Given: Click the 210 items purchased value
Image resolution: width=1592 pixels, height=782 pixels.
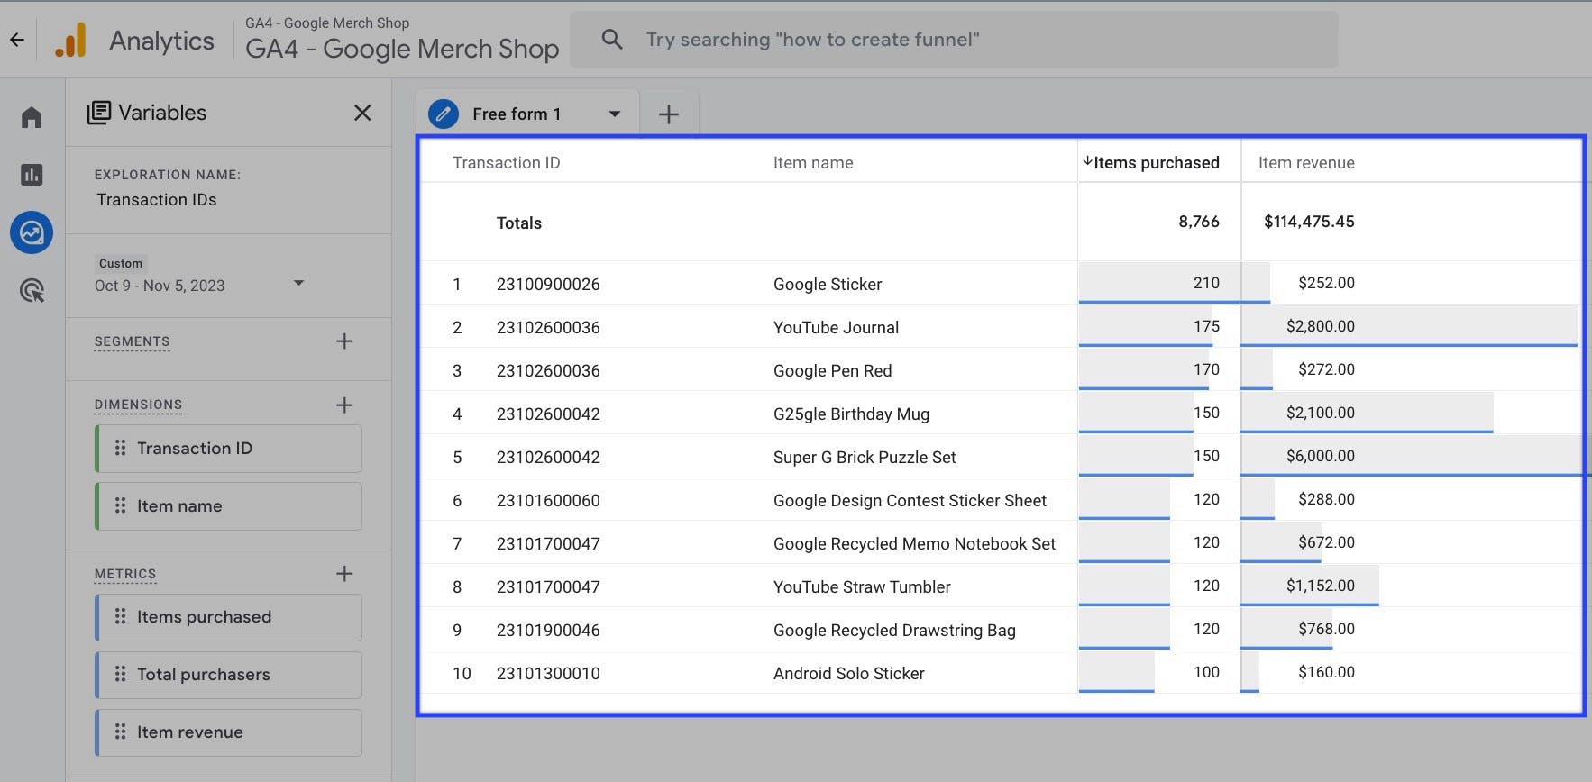Looking at the screenshot, I should [x=1206, y=283].
